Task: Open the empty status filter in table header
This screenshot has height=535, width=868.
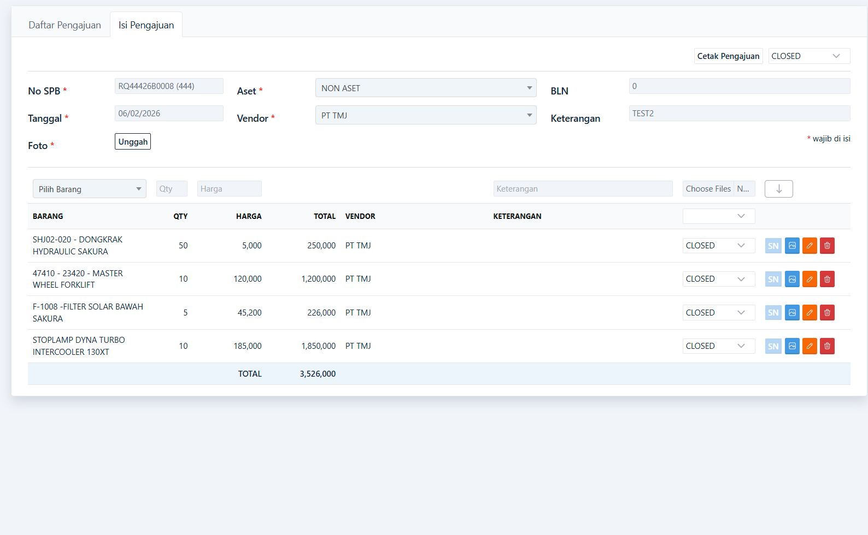Action: point(718,216)
